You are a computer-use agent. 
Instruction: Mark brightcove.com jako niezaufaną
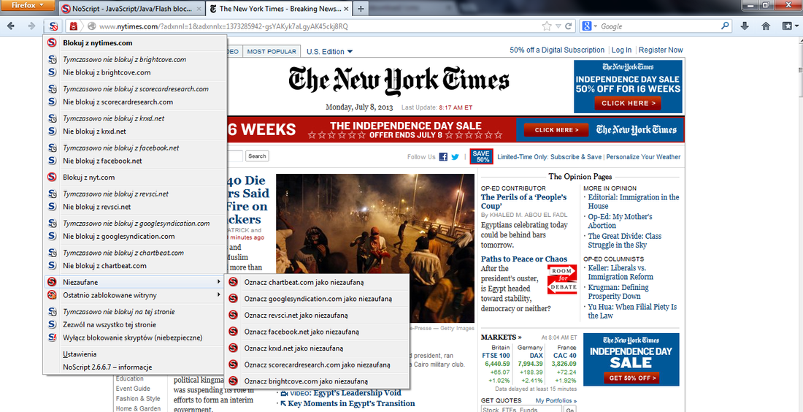tap(318, 381)
